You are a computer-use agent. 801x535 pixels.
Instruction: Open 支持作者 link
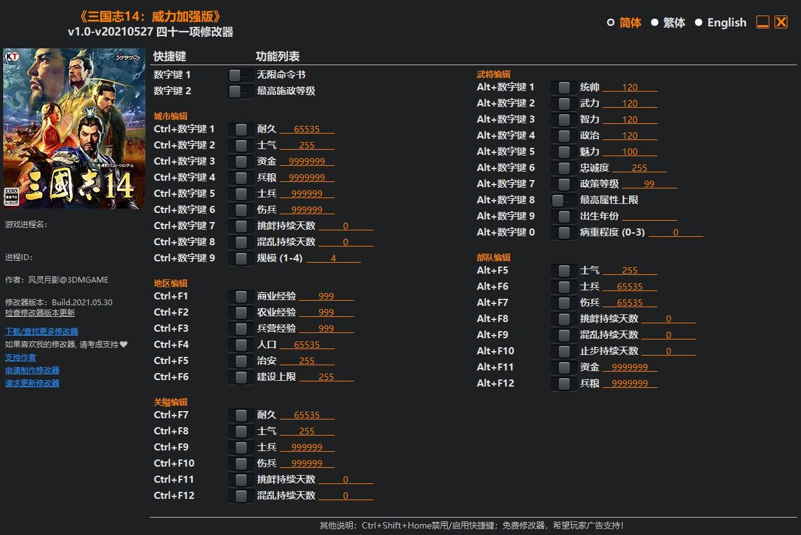pyautogui.click(x=21, y=358)
